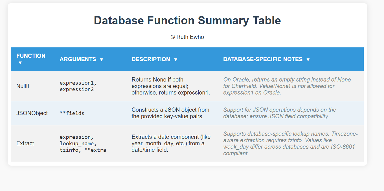The width and height of the screenshot is (384, 191).
Task: Select the JSONObject function cell
Action: (x=33, y=113)
